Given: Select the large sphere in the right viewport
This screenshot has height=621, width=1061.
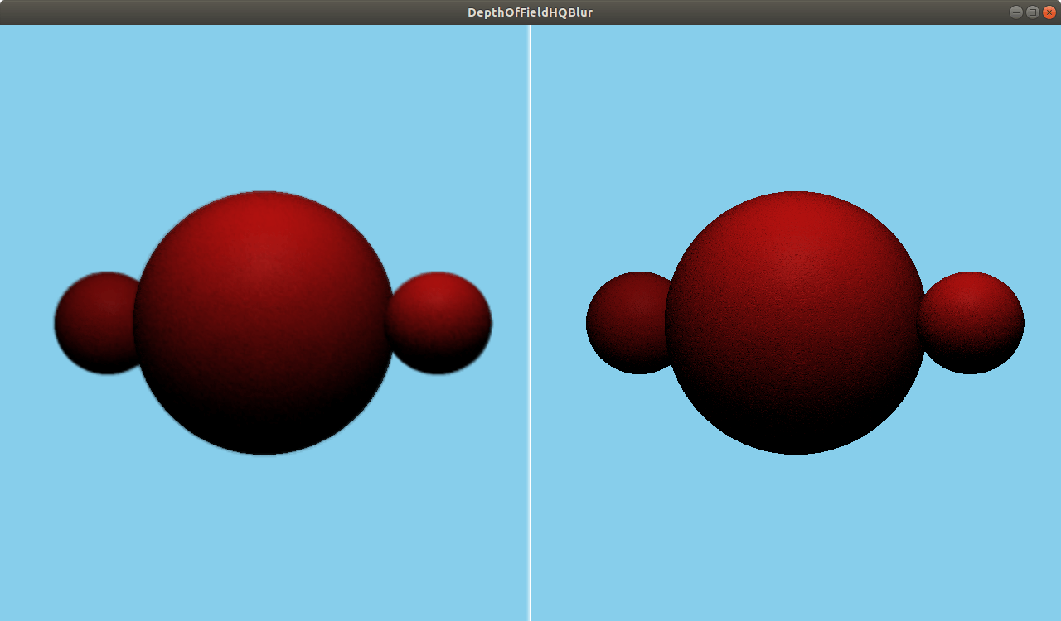Looking at the screenshot, I should click(x=794, y=321).
